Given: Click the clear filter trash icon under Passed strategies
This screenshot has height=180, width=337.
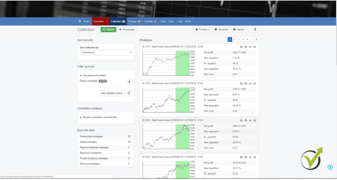Looking at the screenshot, I should 129,82.
